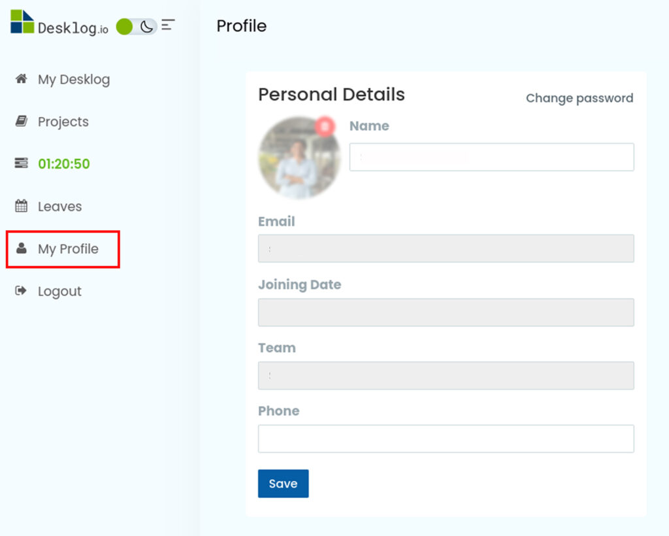Collapse sidebar with hamburger menu icon
This screenshot has height=536, width=669.
click(x=169, y=25)
